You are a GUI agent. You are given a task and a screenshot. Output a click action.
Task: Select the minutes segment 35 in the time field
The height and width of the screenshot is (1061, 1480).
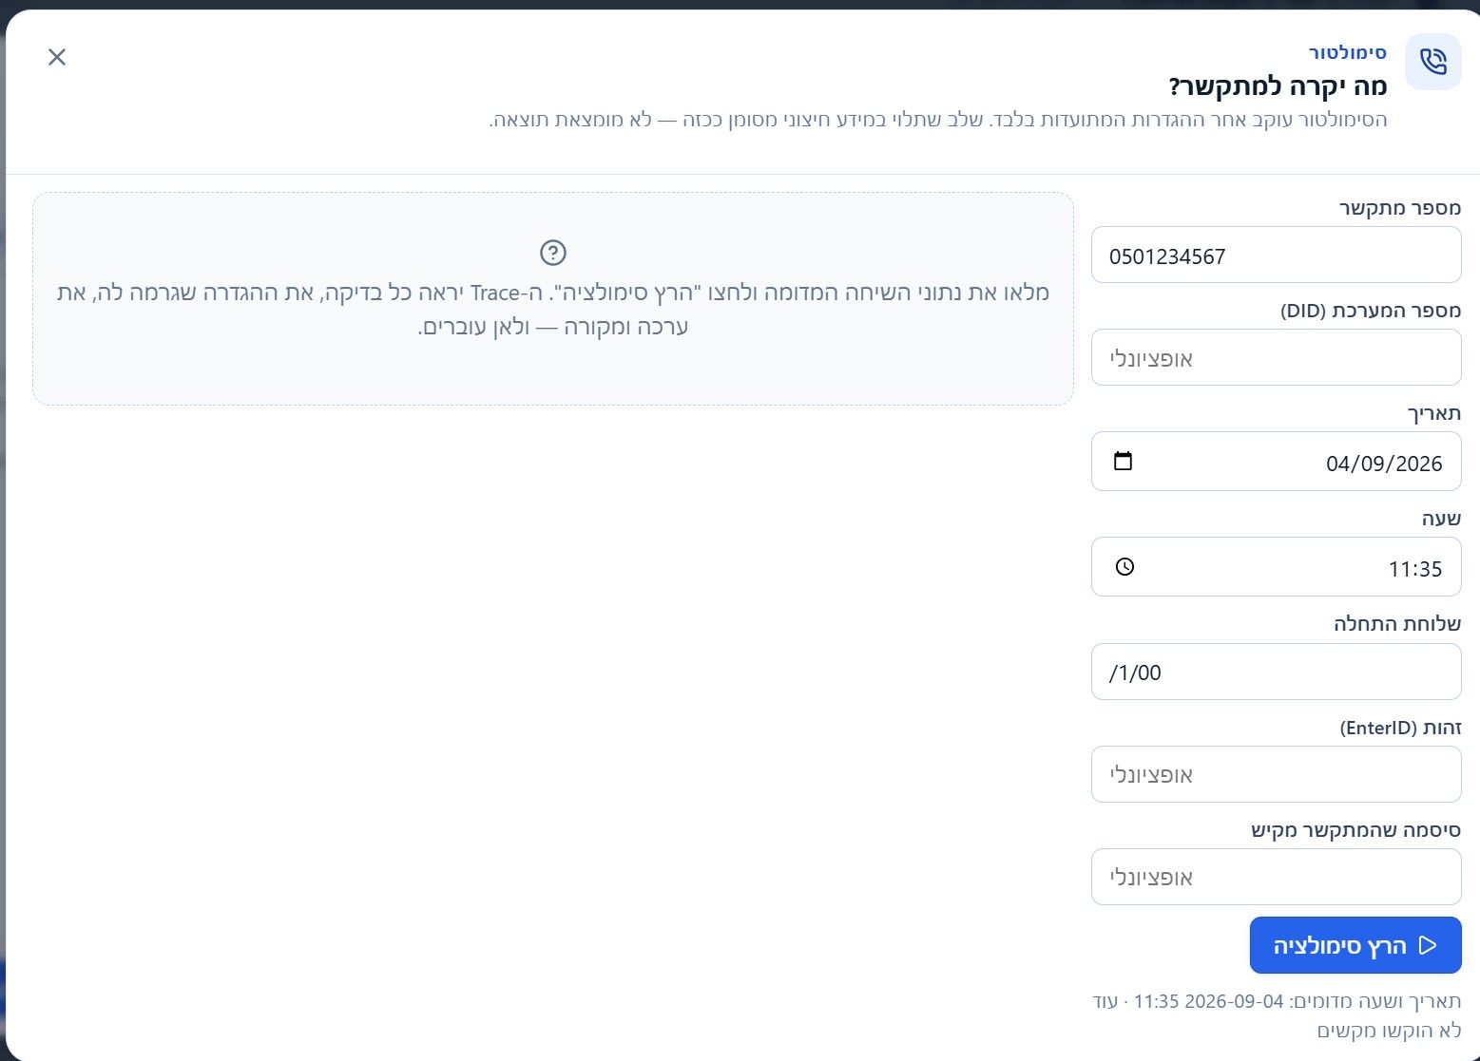[x=1430, y=569]
